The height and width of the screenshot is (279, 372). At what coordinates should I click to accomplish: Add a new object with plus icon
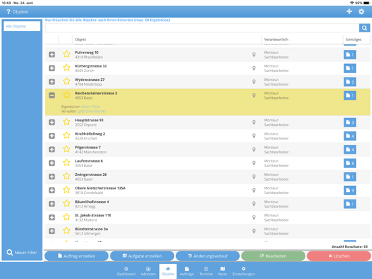point(349,11)
